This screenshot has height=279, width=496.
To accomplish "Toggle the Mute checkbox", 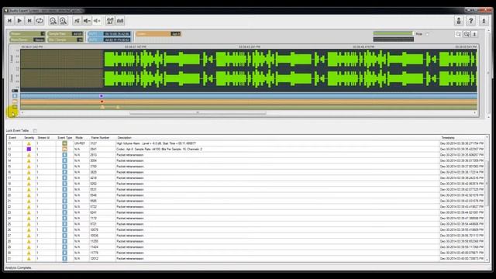I will (427, 34).
